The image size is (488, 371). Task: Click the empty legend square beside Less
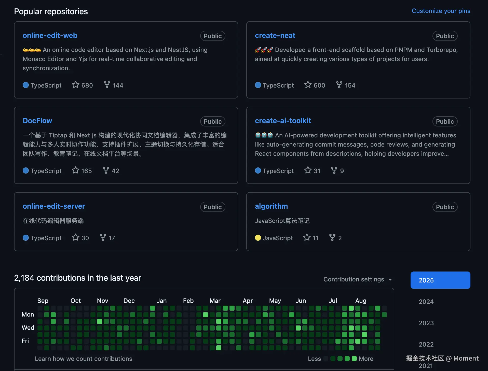[x=326, y=359]
